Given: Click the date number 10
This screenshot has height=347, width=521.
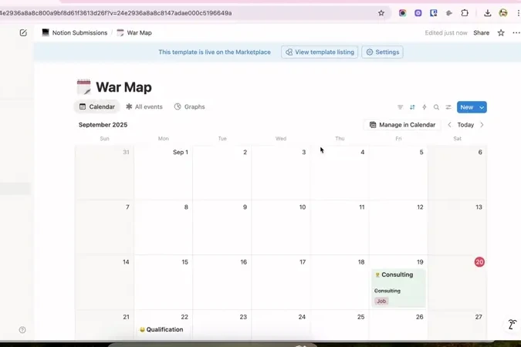Looking at the screenshot, I should [x=303, y=207].
